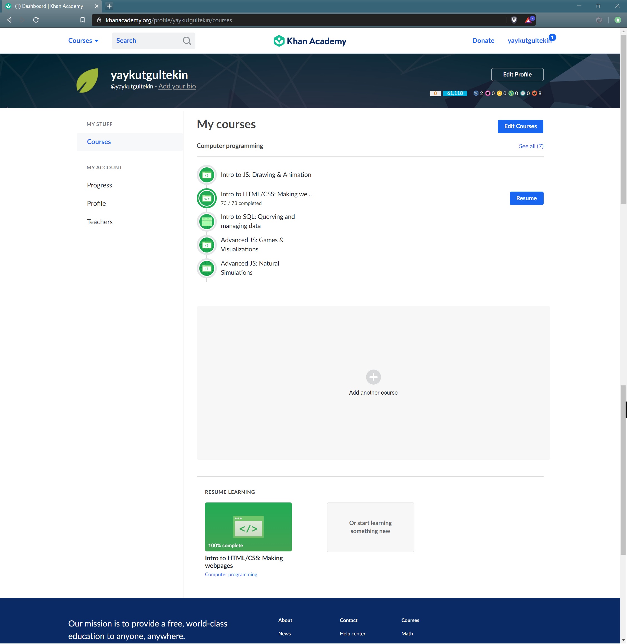Viewport: 627px width, 644px height.
Task: Bookmark this page with the bookmark icon
Action: [x=82, y=20]
